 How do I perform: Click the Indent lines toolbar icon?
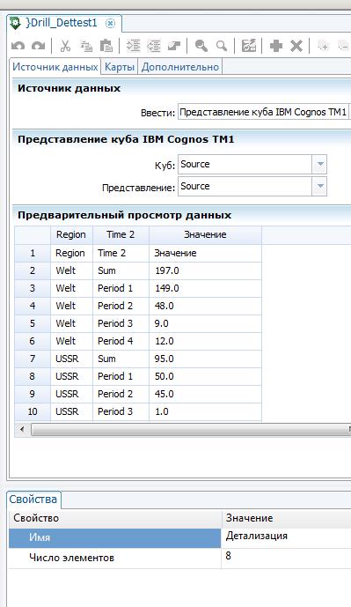click(x=134, y=46)
